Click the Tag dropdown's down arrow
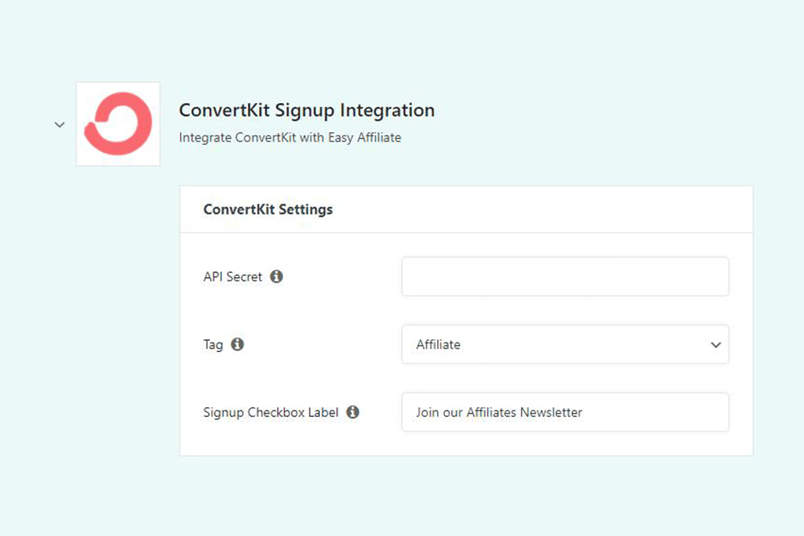Screen dimensions: 804x536 click(x=715, y=345)
